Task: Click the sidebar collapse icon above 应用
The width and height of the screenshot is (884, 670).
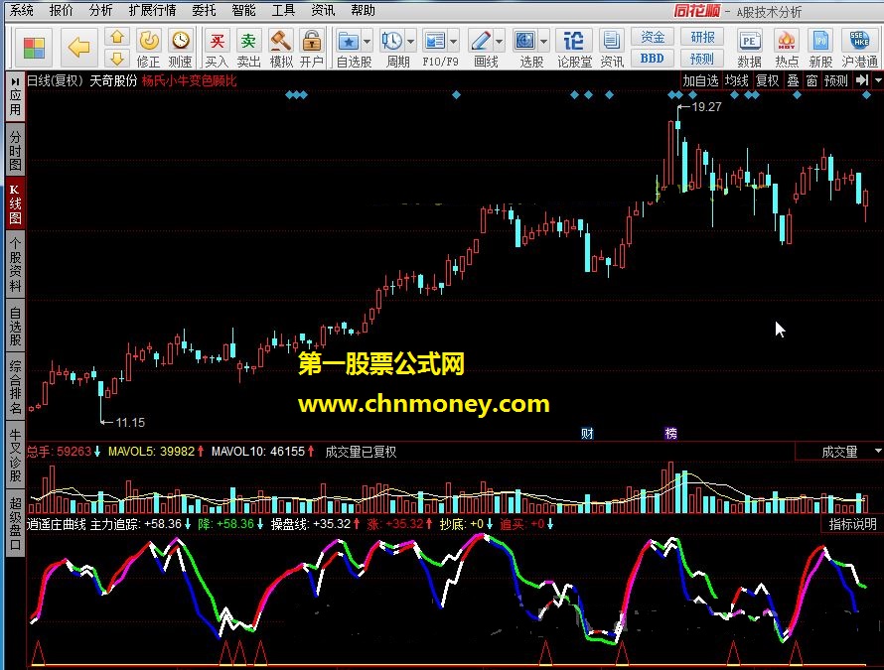Action: coord(15,81)
